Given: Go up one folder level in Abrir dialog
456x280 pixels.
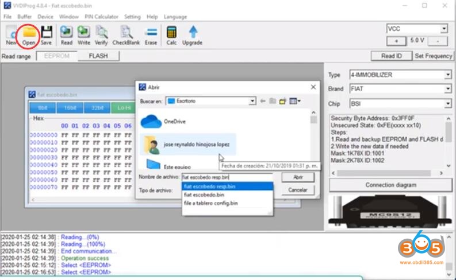Looking at the screenshot, I should coord(273,101).
